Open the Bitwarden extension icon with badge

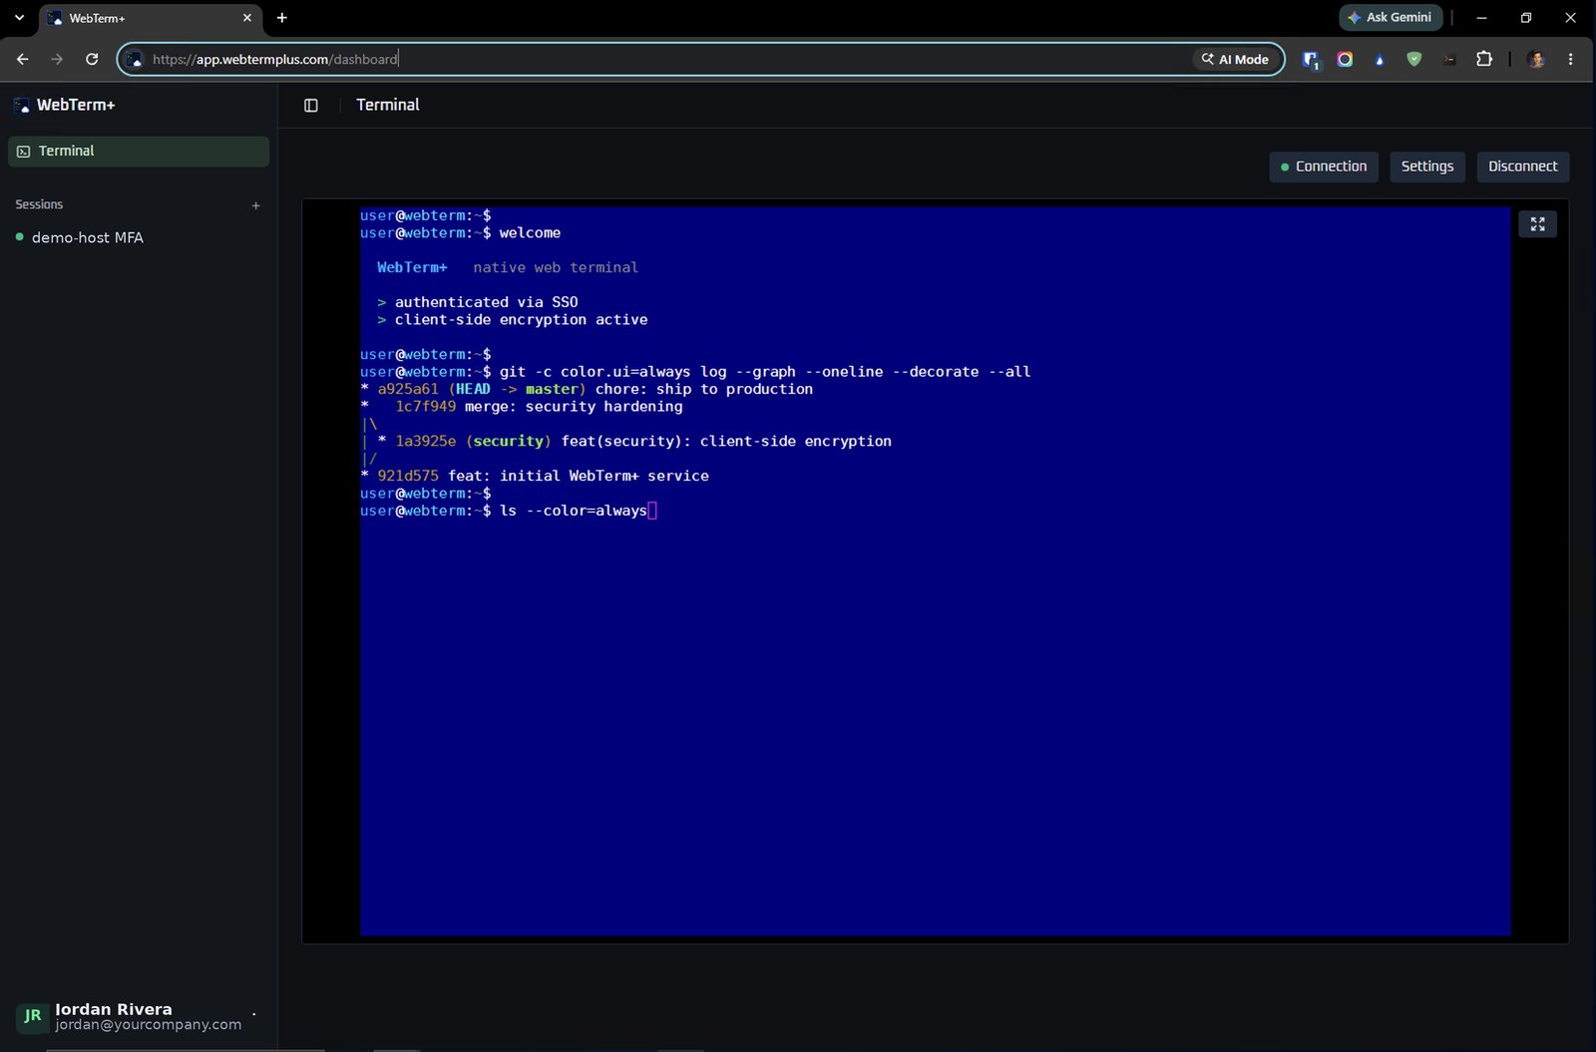point(1311,60)
